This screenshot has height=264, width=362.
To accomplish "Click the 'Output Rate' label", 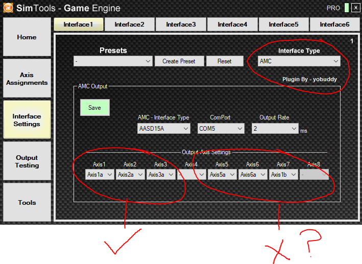I will (x=274, y=117).
